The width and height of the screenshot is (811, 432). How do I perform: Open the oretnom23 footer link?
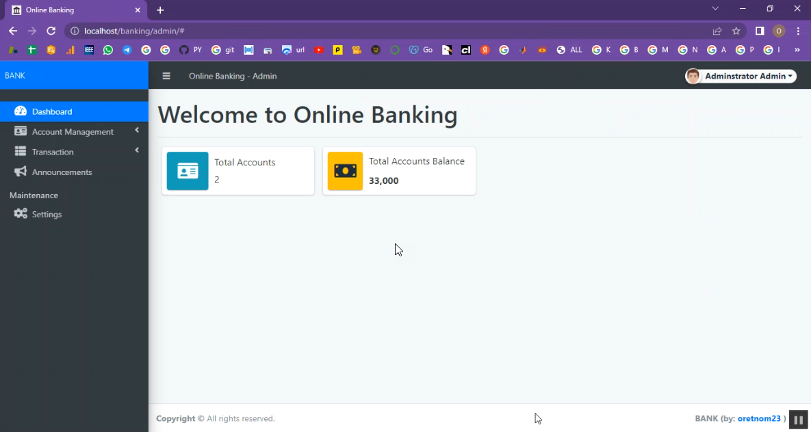pos(759,418)
